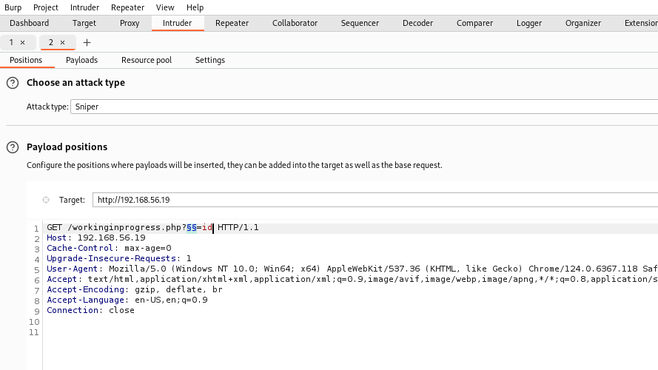Add a new Intruder tab with plus
The width and height of the screenshot is (658, 370).
[87, 42]
